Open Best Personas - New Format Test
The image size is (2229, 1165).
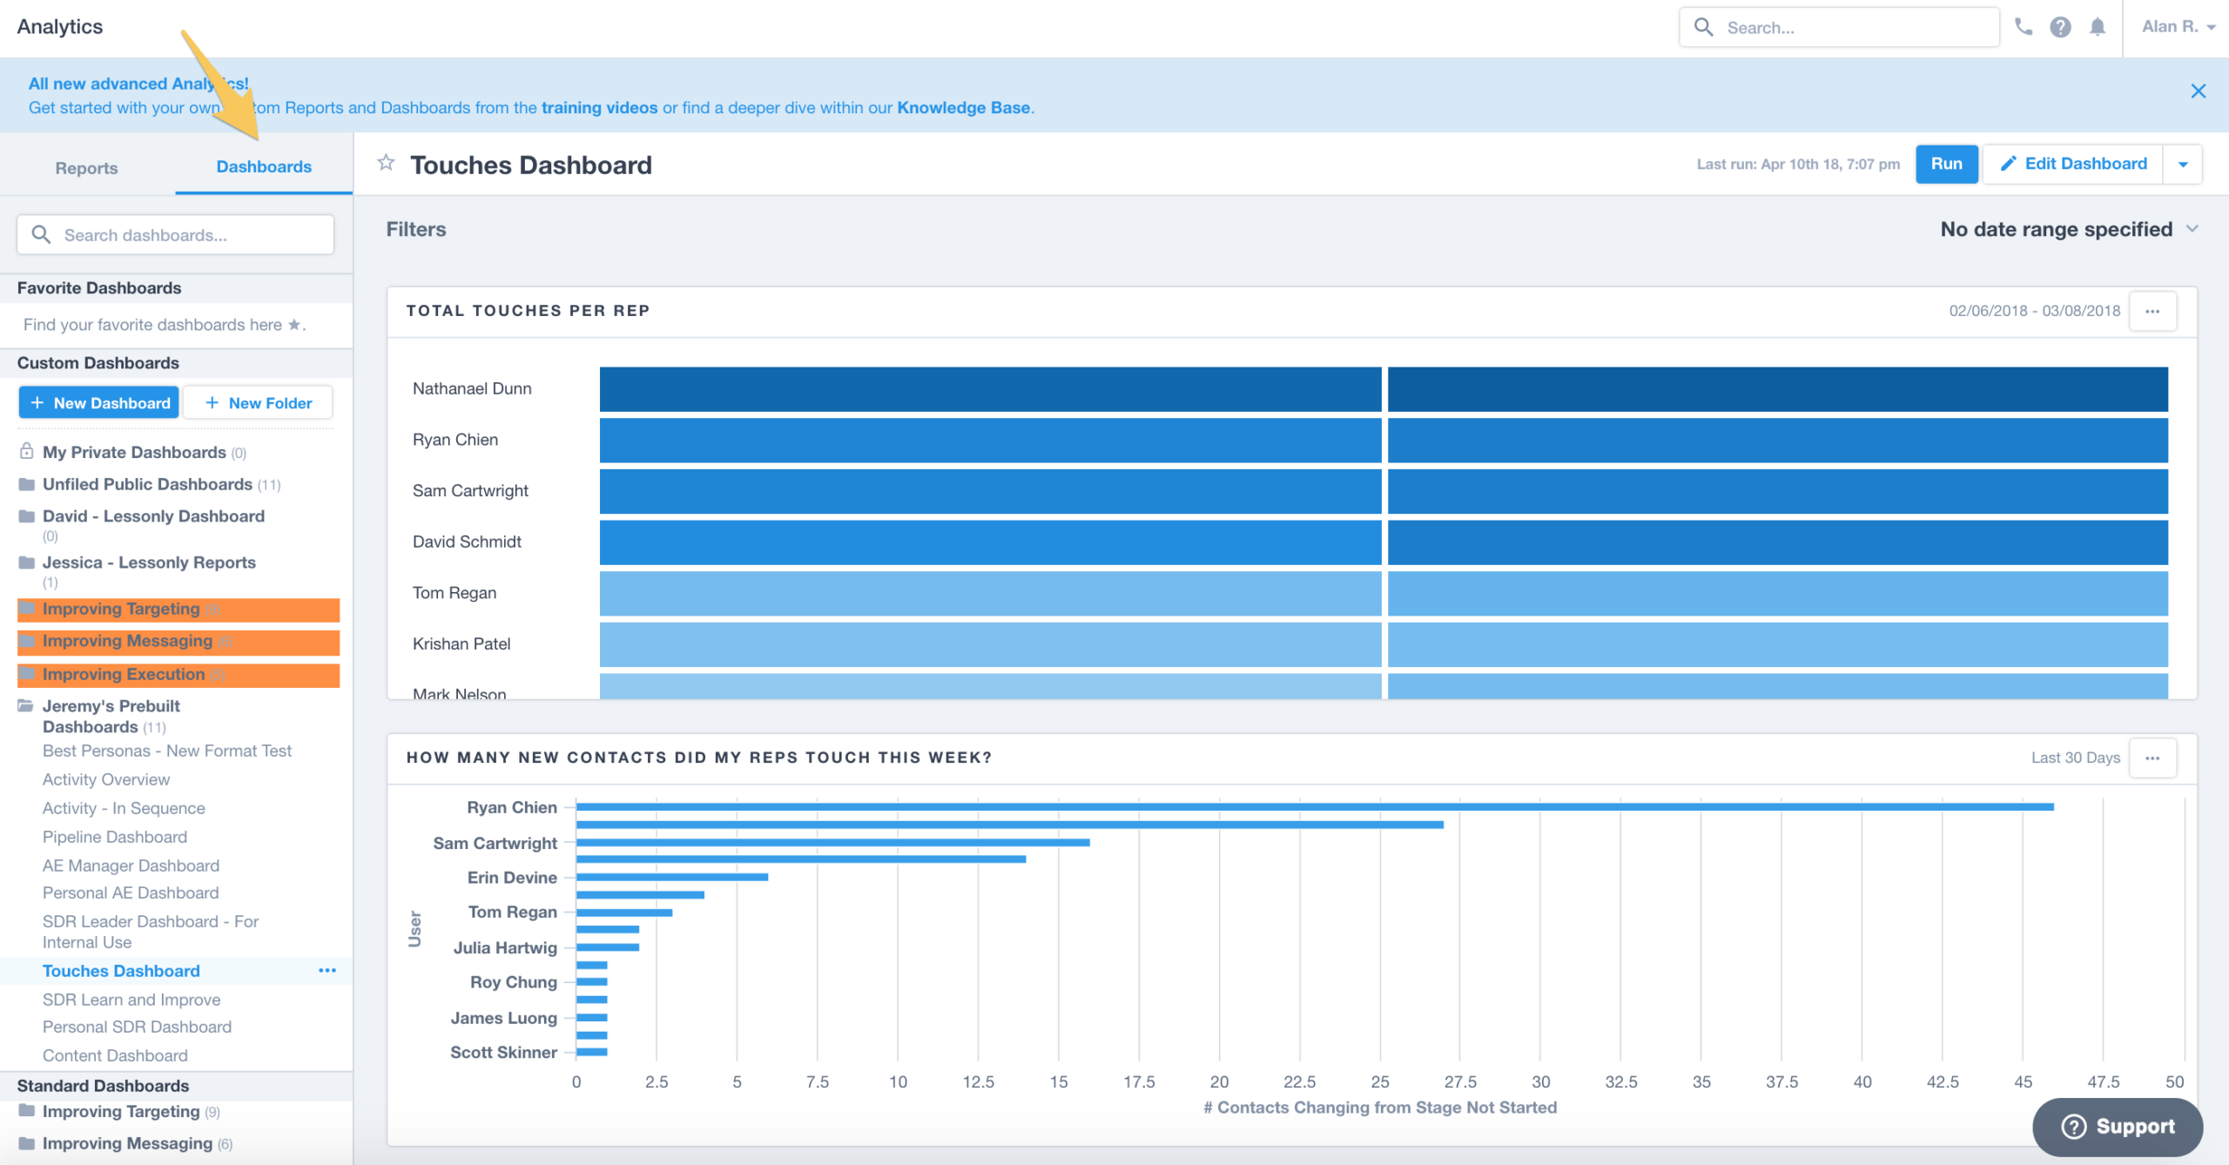[x=167, y=751]
